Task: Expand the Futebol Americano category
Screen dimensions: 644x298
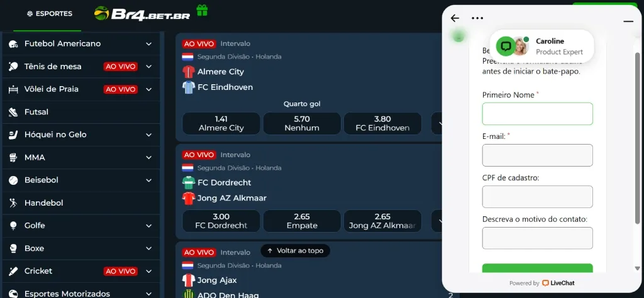Action: pos(148,43)
